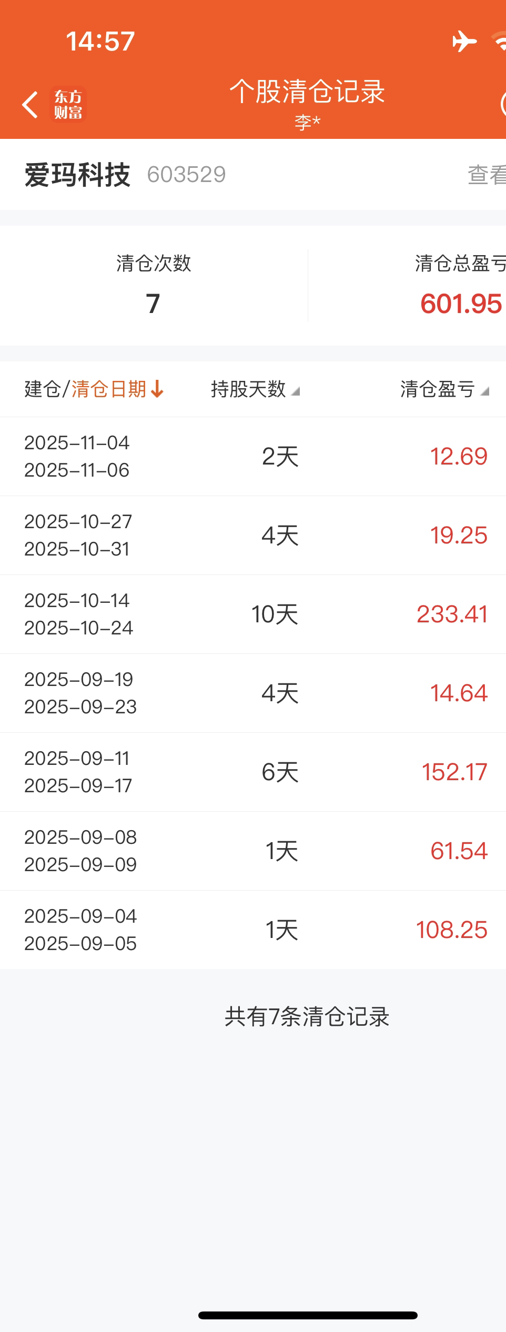Tap the partially visible circle icon in header
The height and width of the screenshot is (1332, 506).
pyautogui.click(x=502, y=104)
